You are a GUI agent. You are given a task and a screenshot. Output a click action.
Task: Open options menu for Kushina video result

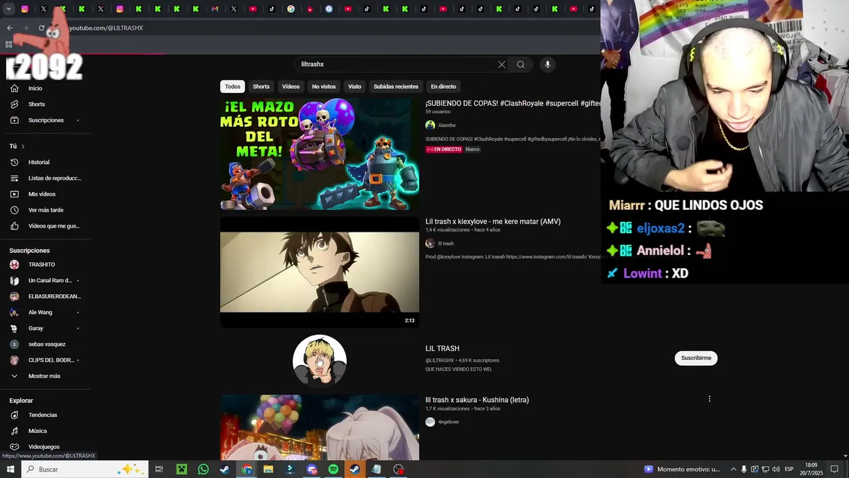709,399
